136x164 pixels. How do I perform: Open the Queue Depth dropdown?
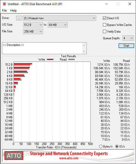pos(128,38)
